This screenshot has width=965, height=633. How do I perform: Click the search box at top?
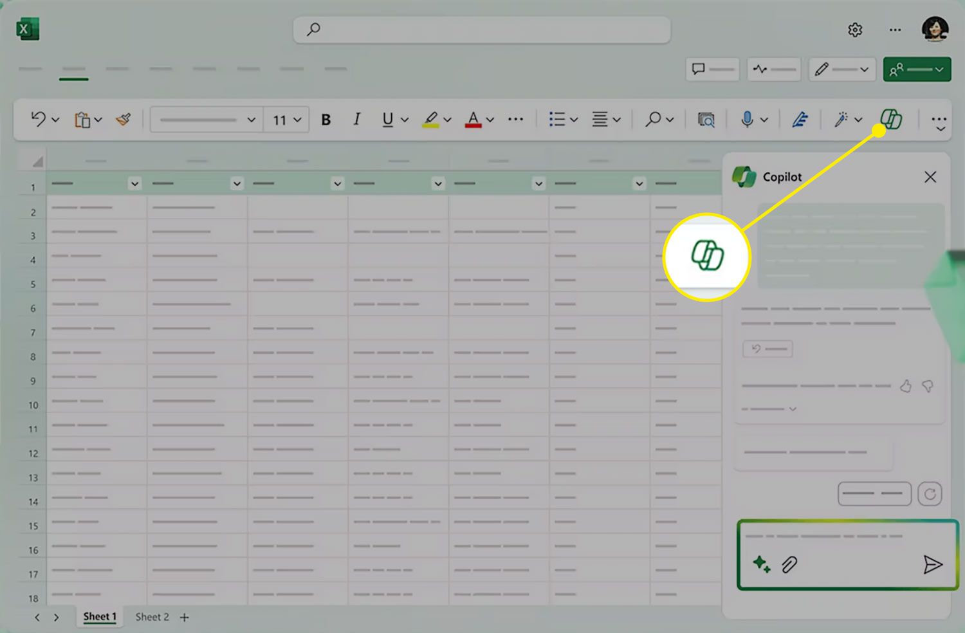point(482,30)
